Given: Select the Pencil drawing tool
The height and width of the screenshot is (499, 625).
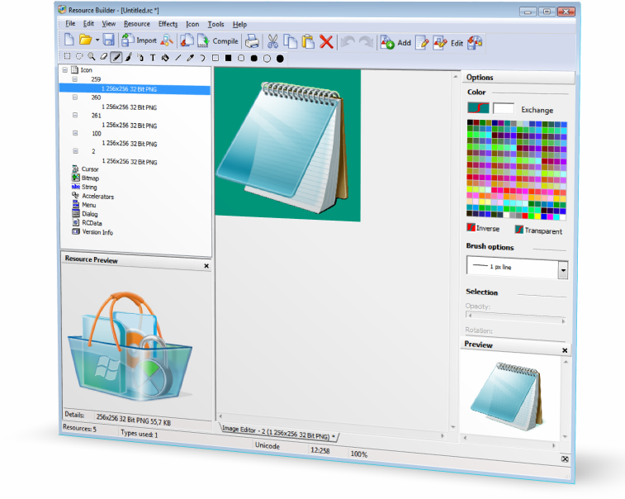Looking at the screenshot, I should coord(116,58).
